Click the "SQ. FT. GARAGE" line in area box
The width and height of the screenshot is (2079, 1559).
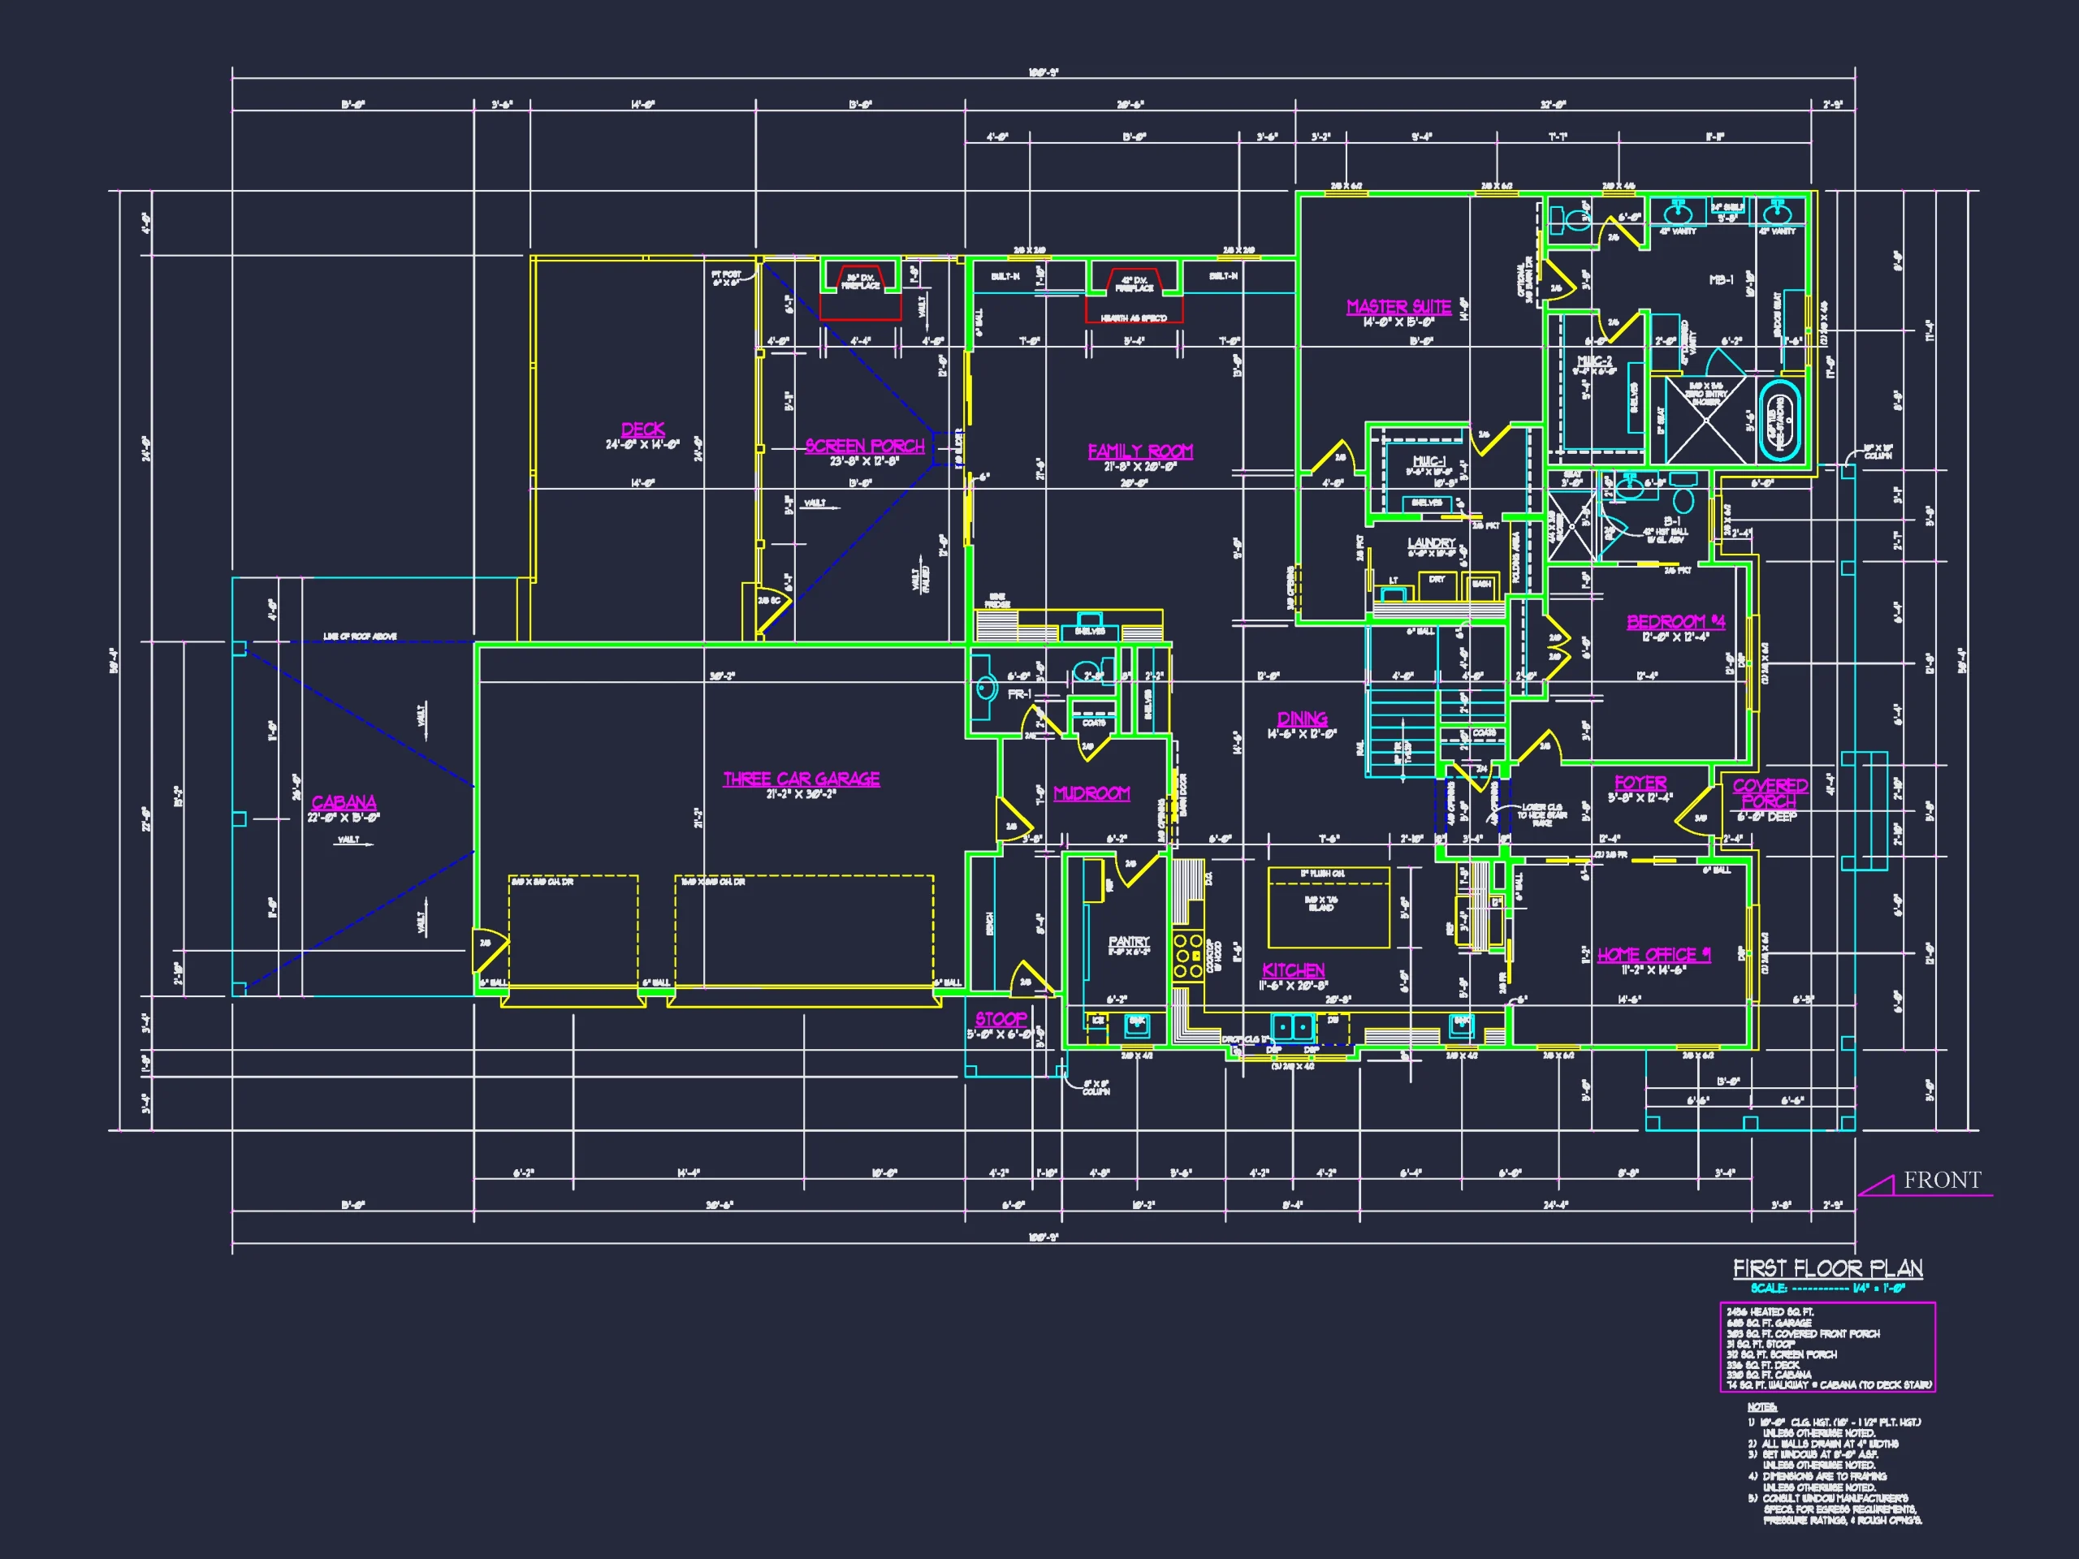tap(1769, 1322)
